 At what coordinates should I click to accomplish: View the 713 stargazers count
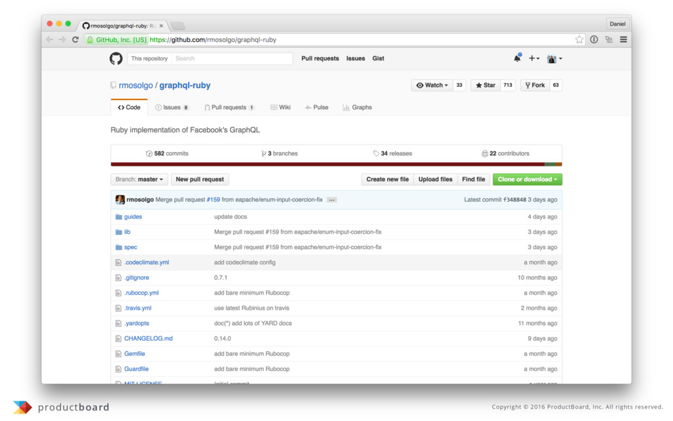[x=508, y=85]
